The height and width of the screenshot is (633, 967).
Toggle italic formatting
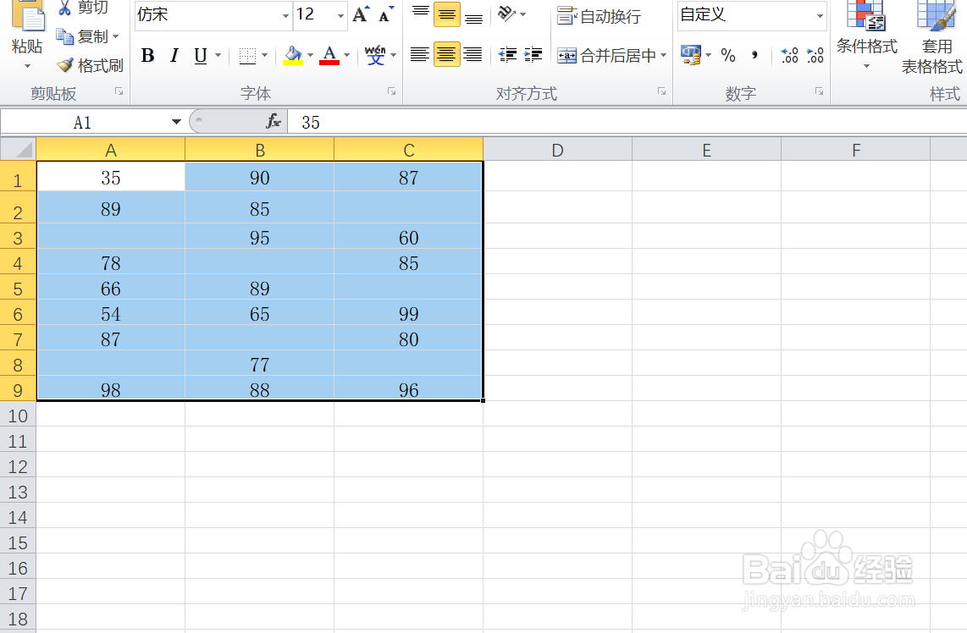pos(174,56)
